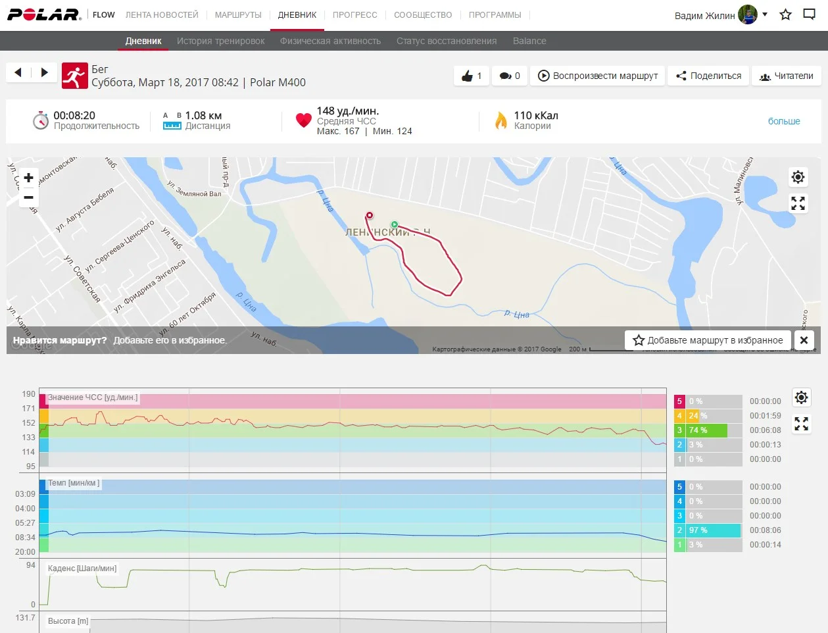The height and width of the screenshot is (633, 828).
Task: Zoom in on the route map
Action: click(x=29, y=178)
